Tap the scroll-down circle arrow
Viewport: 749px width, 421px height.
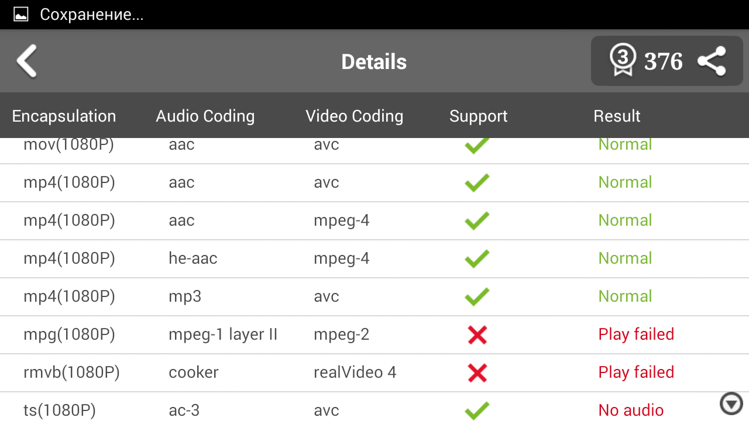pyautogui.click(x=731, y=403)
